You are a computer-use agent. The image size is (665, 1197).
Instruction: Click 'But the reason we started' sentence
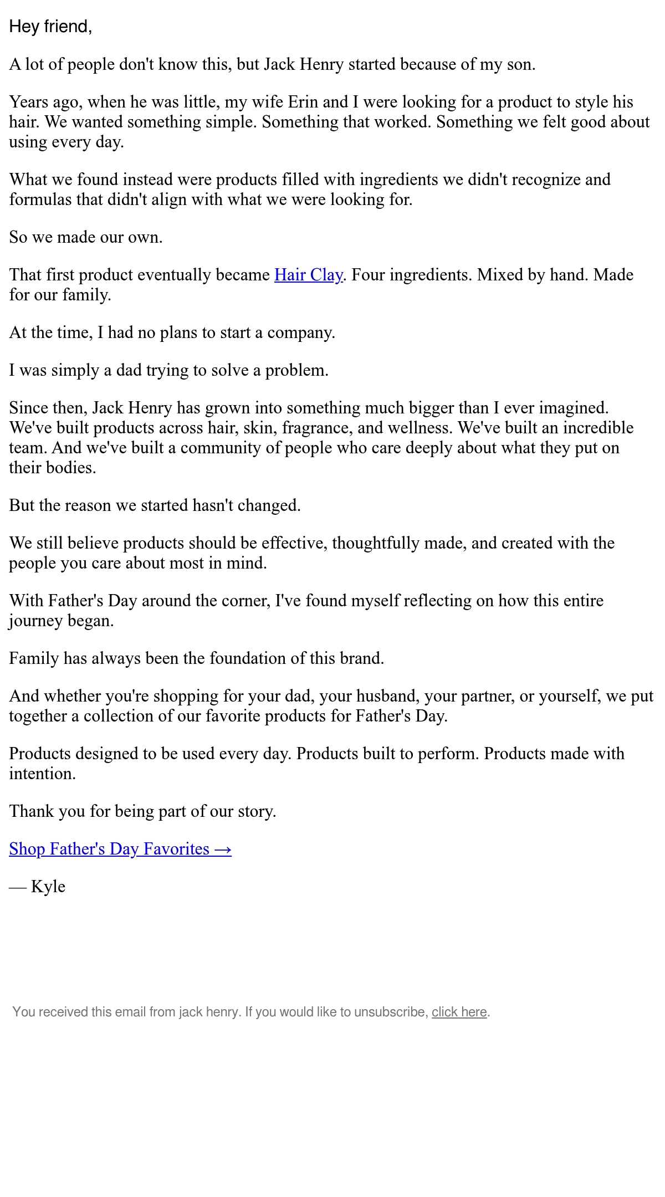click(155, 505)
